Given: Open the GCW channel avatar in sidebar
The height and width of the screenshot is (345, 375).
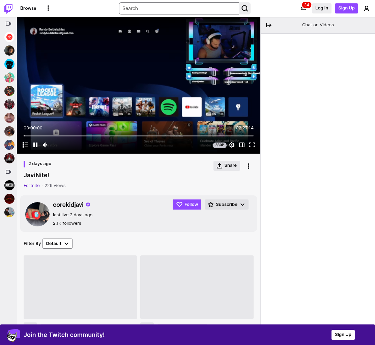Looking at the screenshot, I should click(9, 185).
